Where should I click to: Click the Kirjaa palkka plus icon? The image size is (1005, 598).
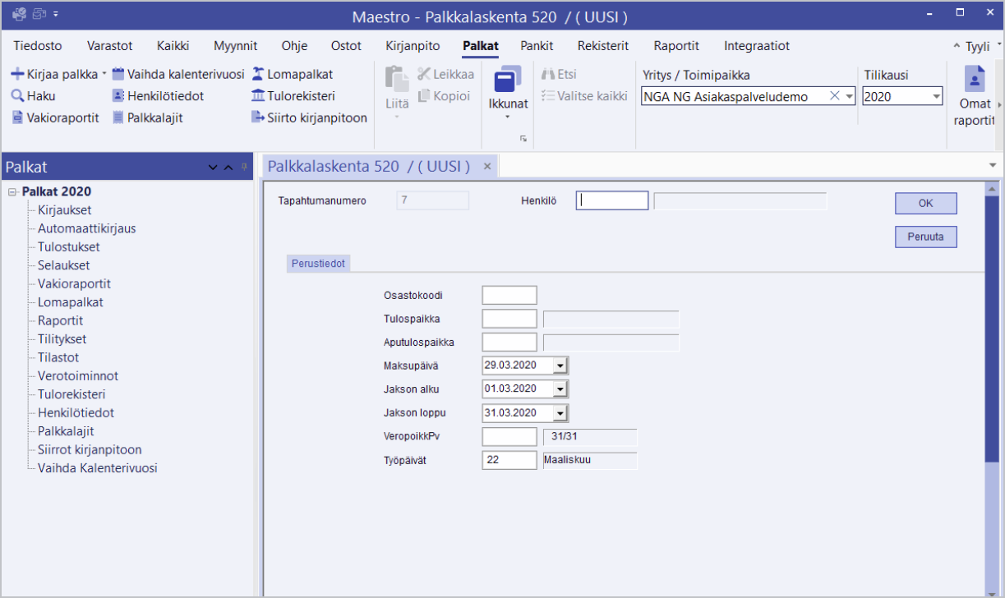point(17,74)
